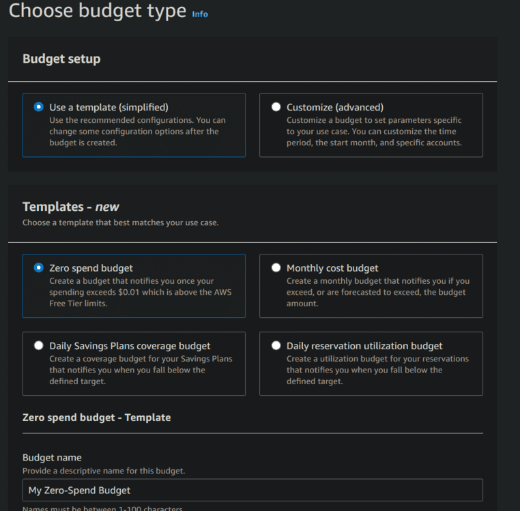This screenshot has width=520, height=511.
Task: Select Daily Savings Plans coverage budget radio button
Action: (x=38, y=346)
